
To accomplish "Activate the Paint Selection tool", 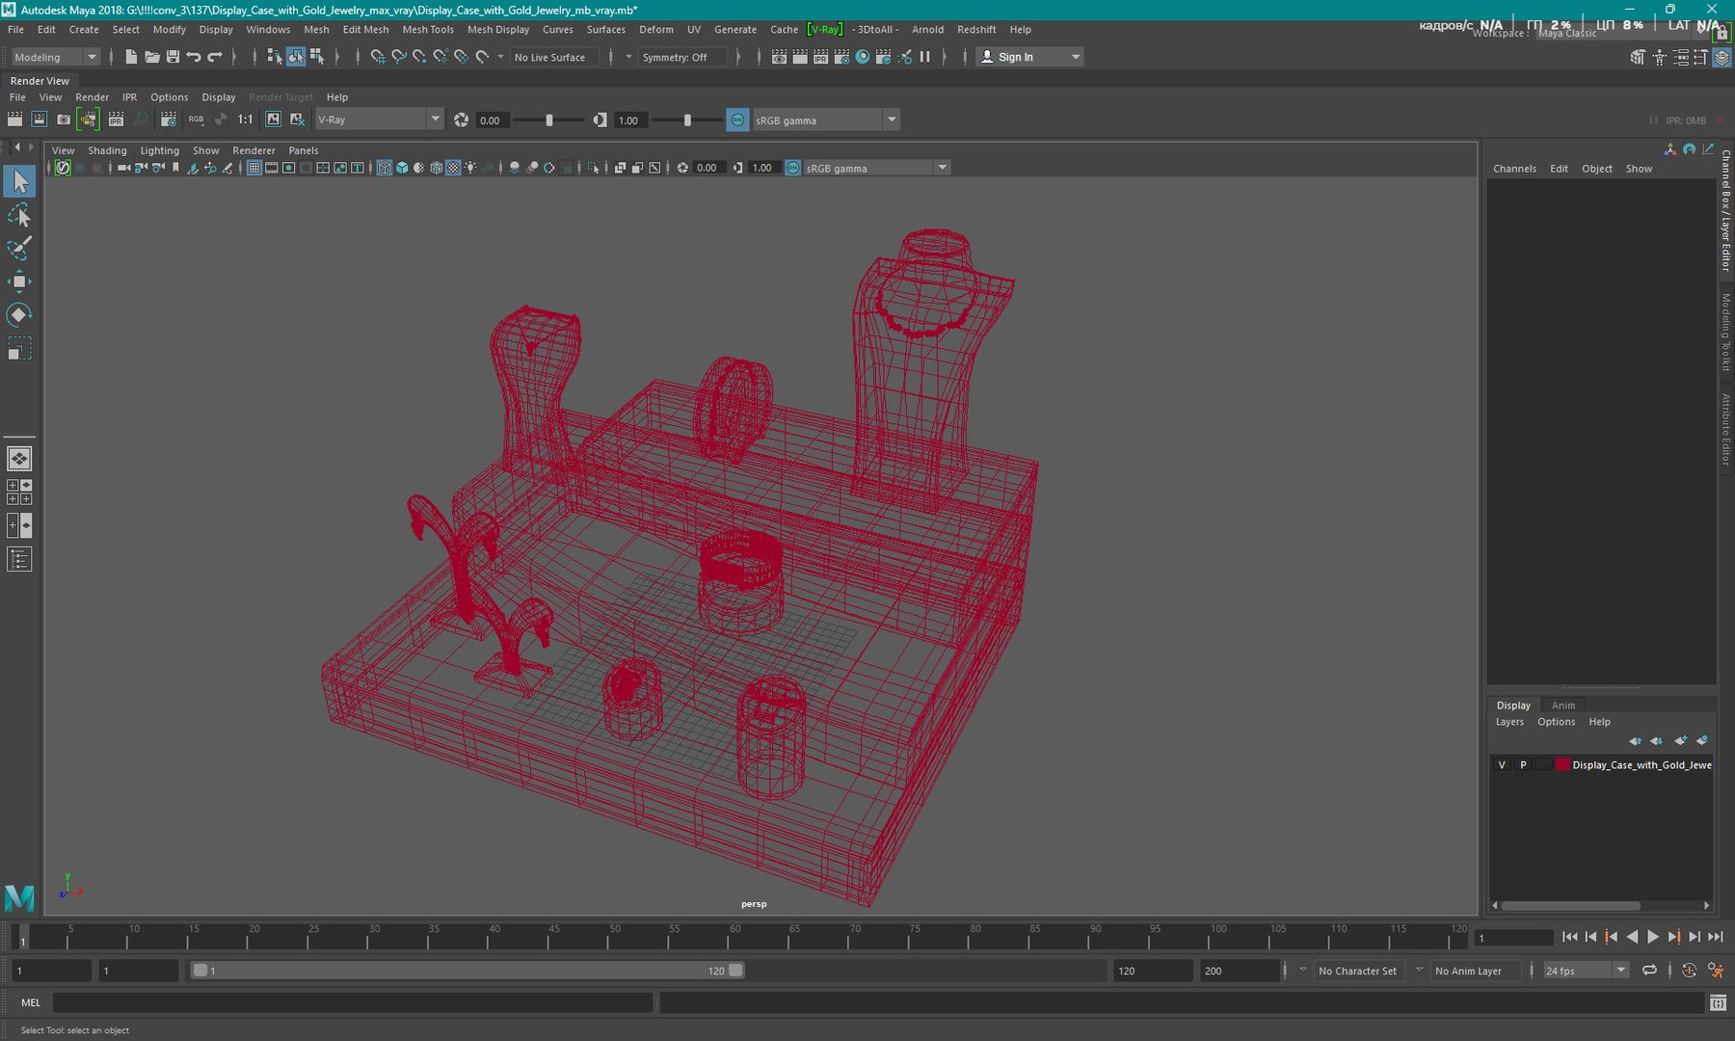I will pos(18,248).
